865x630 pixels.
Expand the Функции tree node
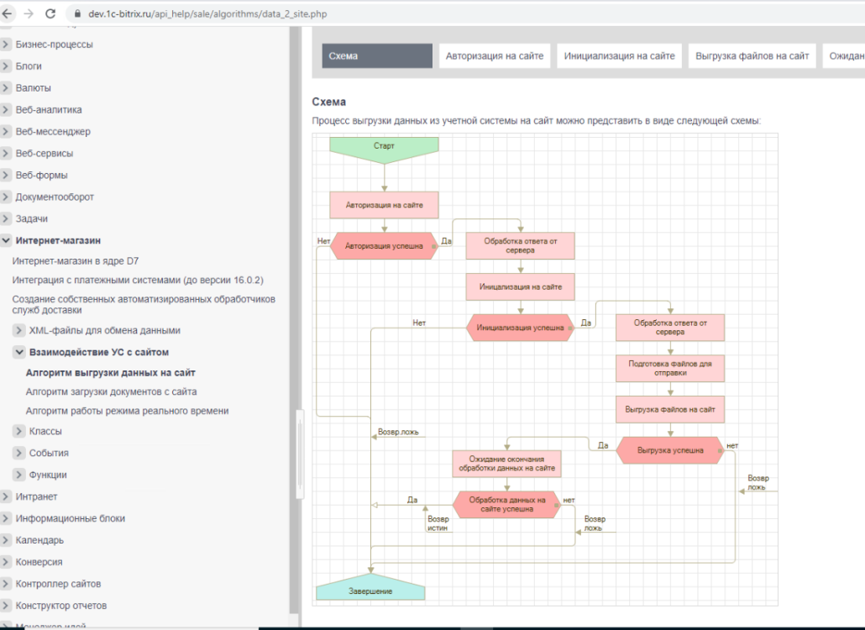(x=19, y=475)
